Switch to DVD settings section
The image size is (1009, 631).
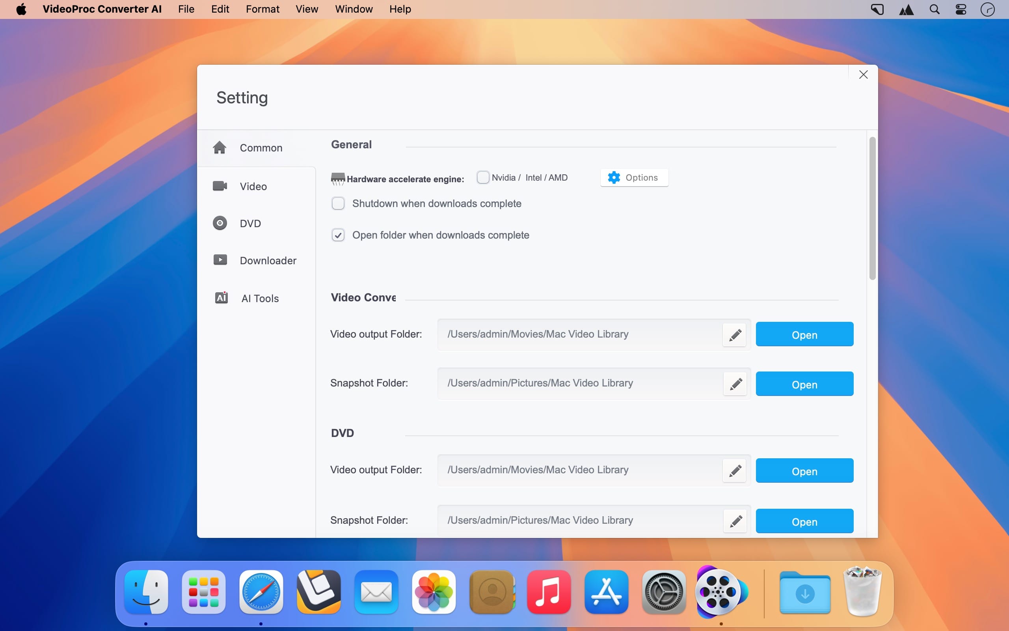(250, 223)
